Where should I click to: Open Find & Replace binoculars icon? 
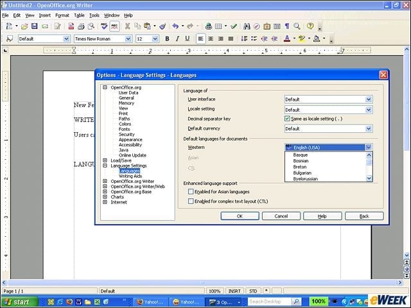point(247,26)
